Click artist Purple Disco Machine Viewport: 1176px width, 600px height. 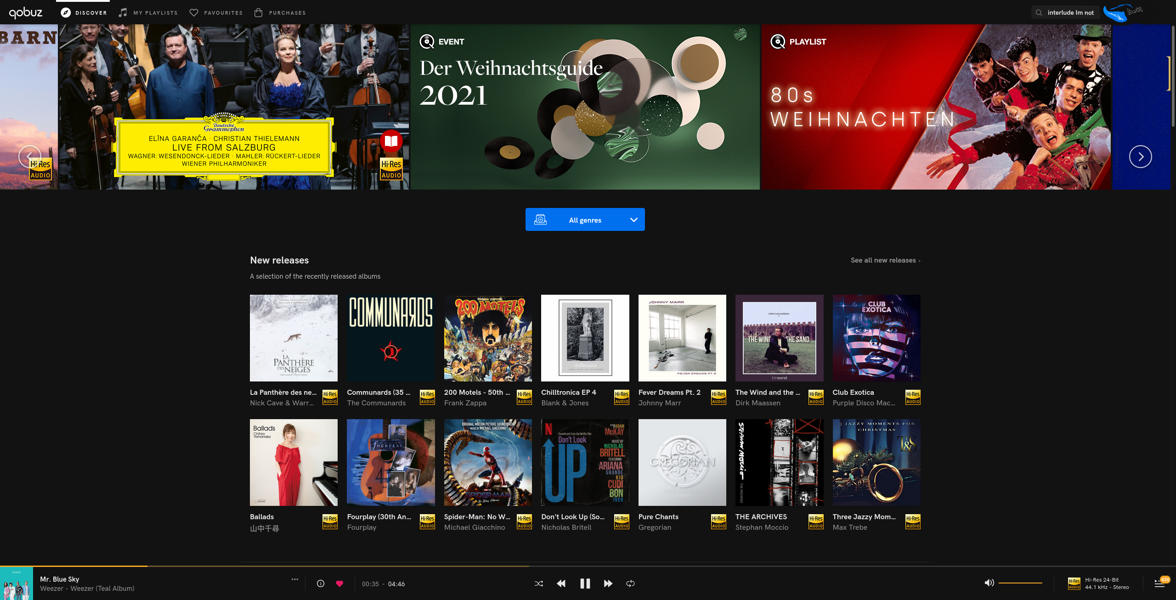coord(864,403)
